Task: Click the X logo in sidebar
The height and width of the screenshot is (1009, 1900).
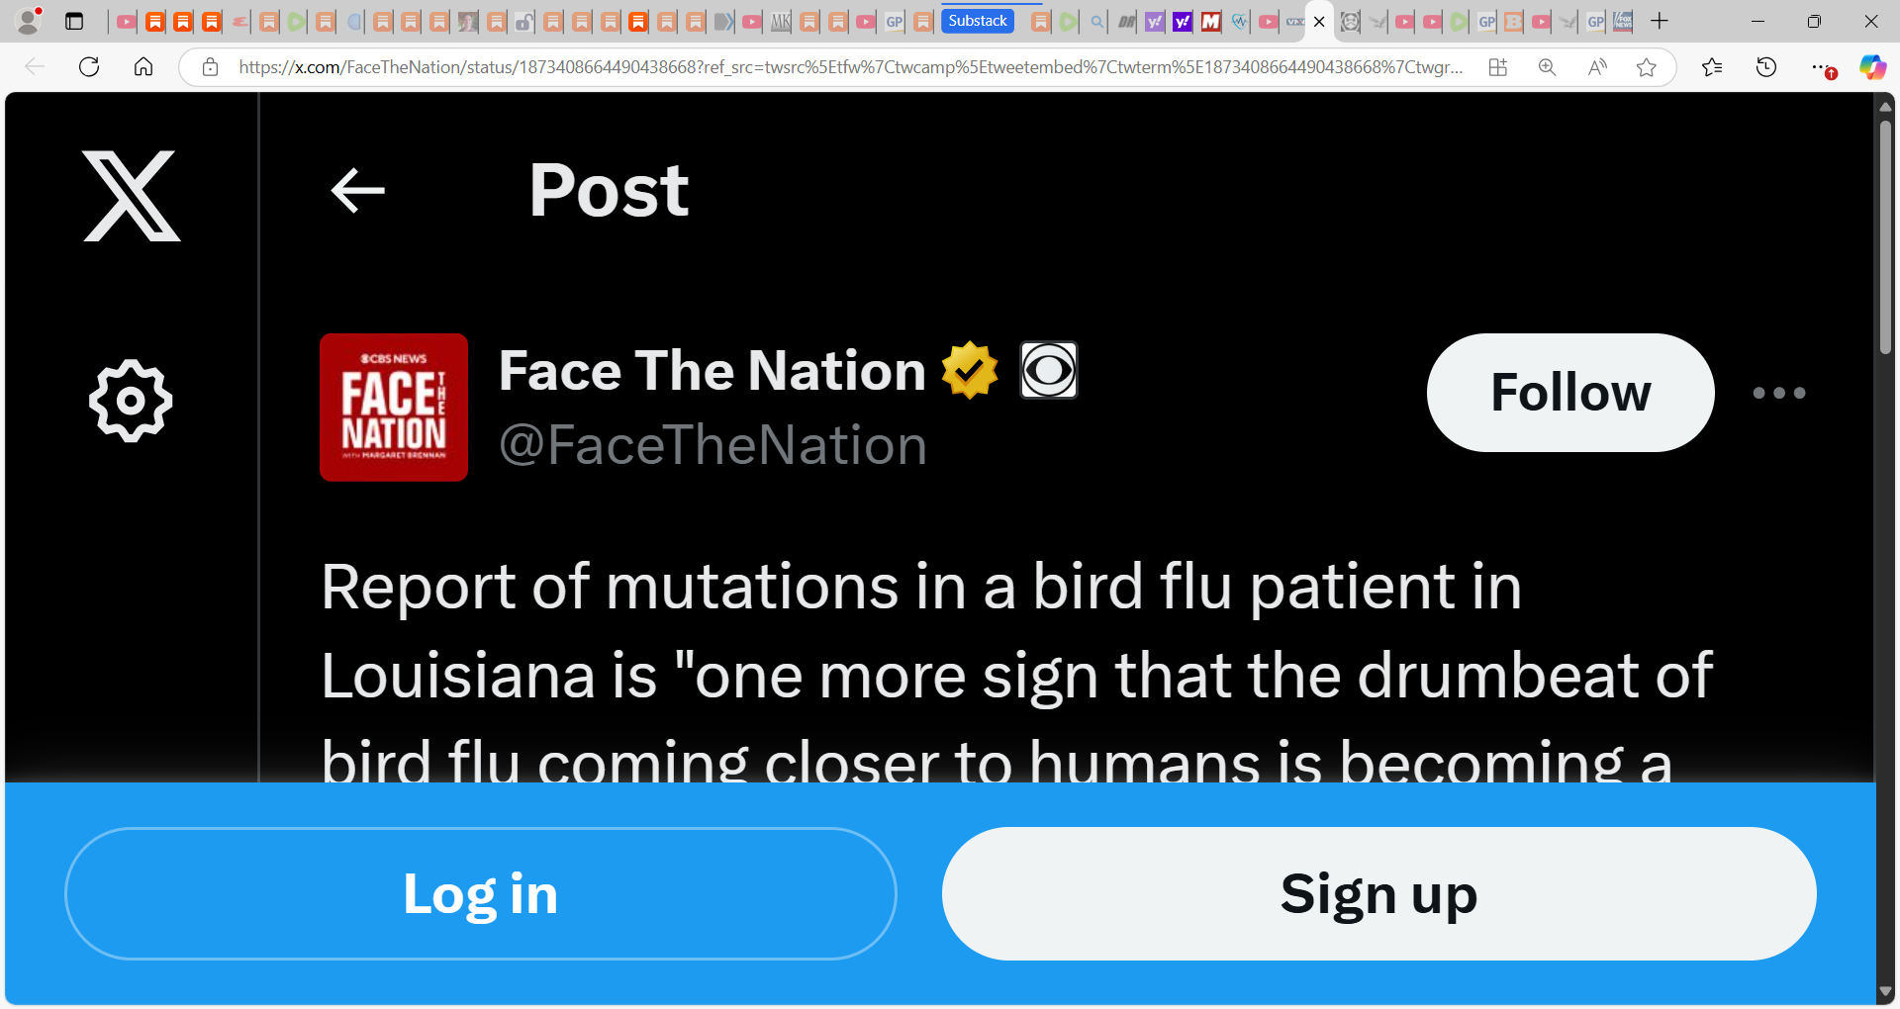Action: (132, 196)
